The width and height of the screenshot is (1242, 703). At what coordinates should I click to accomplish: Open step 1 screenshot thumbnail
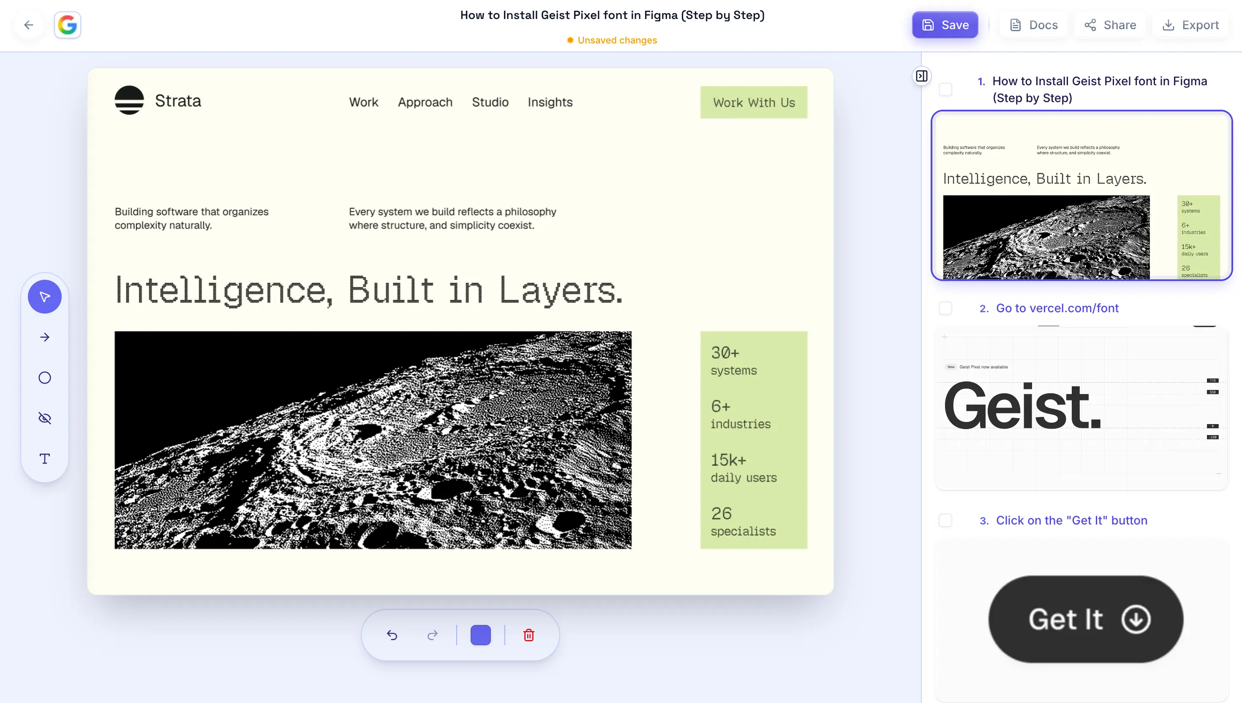[x=1081, y=195]
